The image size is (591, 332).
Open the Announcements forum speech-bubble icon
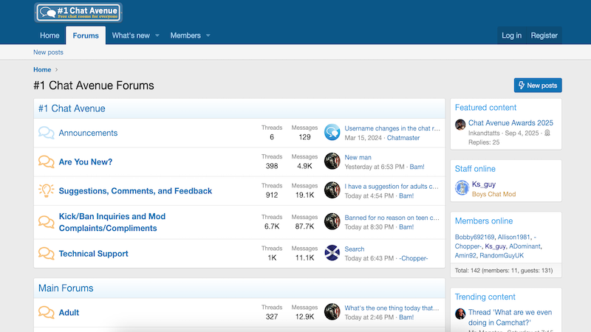tap(46, 133)
